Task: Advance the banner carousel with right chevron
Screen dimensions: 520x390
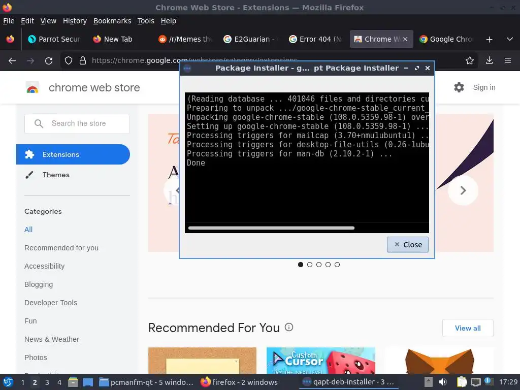Action: pyautogui.click(x=463, y=190)
